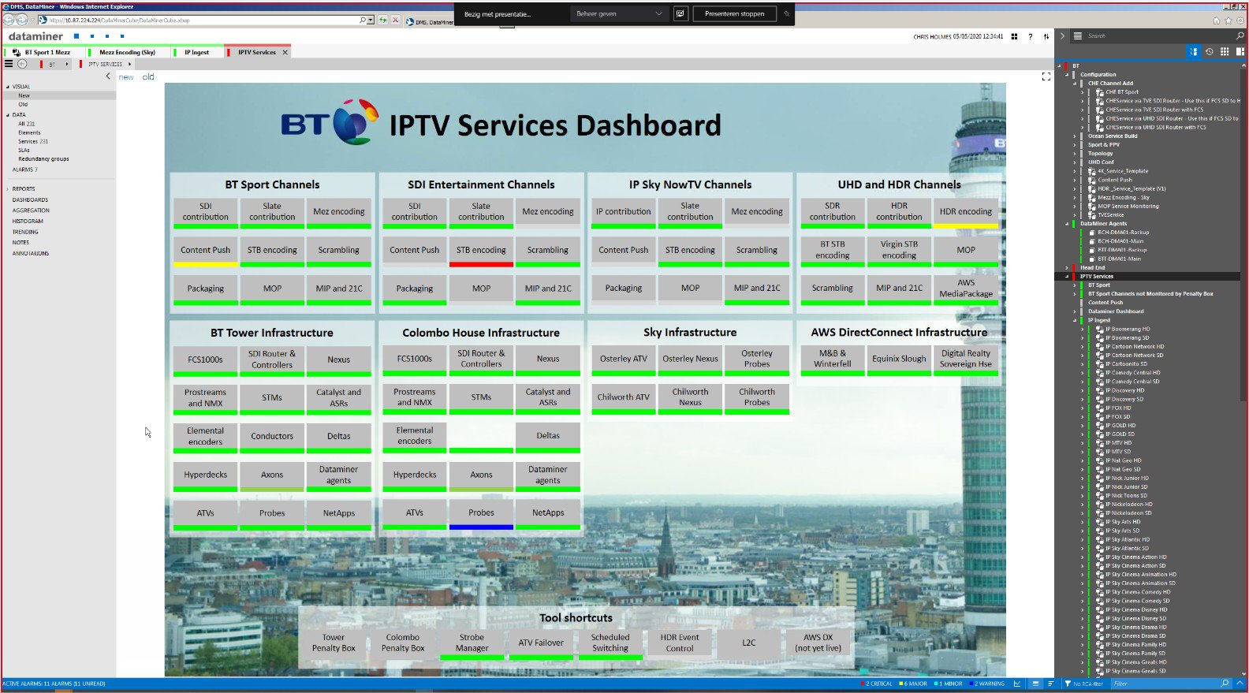
Task: Stop presenting via Presenteren stoppen button
Action: (x=734, y=13)
